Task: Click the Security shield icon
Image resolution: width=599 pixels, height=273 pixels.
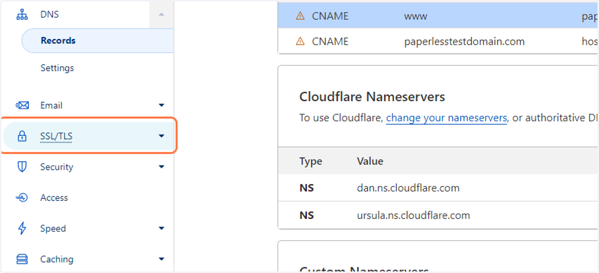Action: [x=22, y=167]
